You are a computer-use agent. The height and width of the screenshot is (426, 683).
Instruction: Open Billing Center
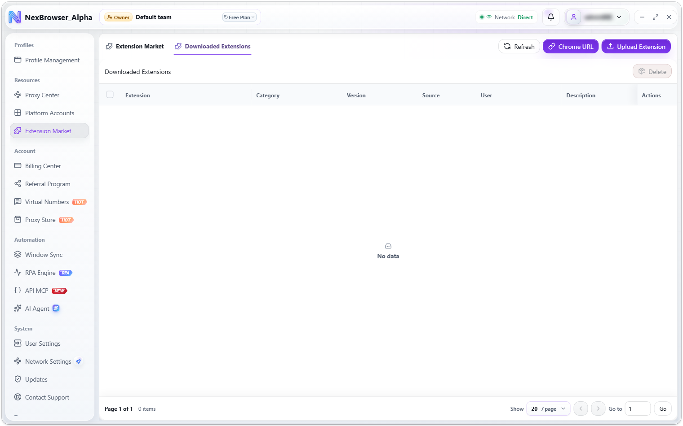[x=49, y=166]
